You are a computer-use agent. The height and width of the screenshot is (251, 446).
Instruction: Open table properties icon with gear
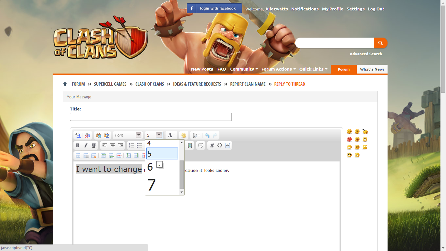tap(86, 156)
